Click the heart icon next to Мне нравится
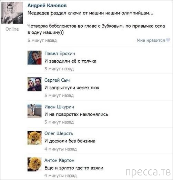 pyautogui.click(x=168, y=40)
